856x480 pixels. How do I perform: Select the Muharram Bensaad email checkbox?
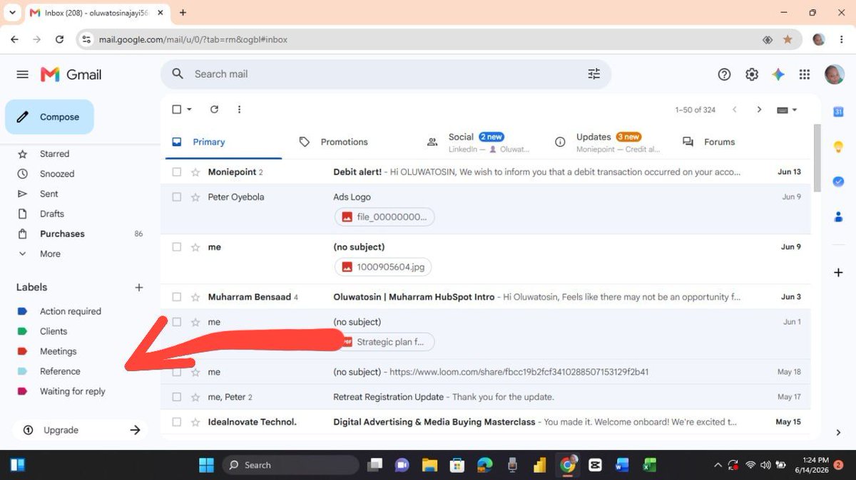click(177, 297)
